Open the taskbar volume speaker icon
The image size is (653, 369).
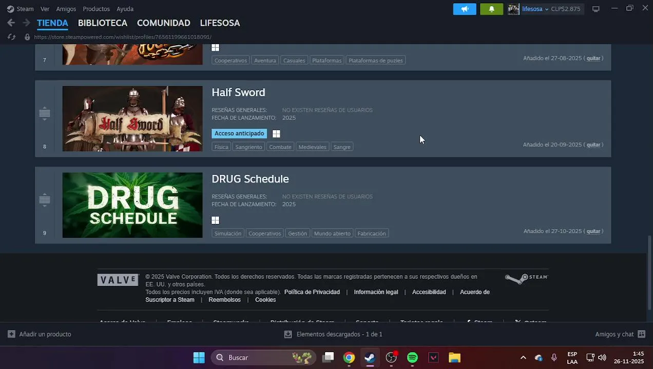pyautogui.click(x=602, y=358)
